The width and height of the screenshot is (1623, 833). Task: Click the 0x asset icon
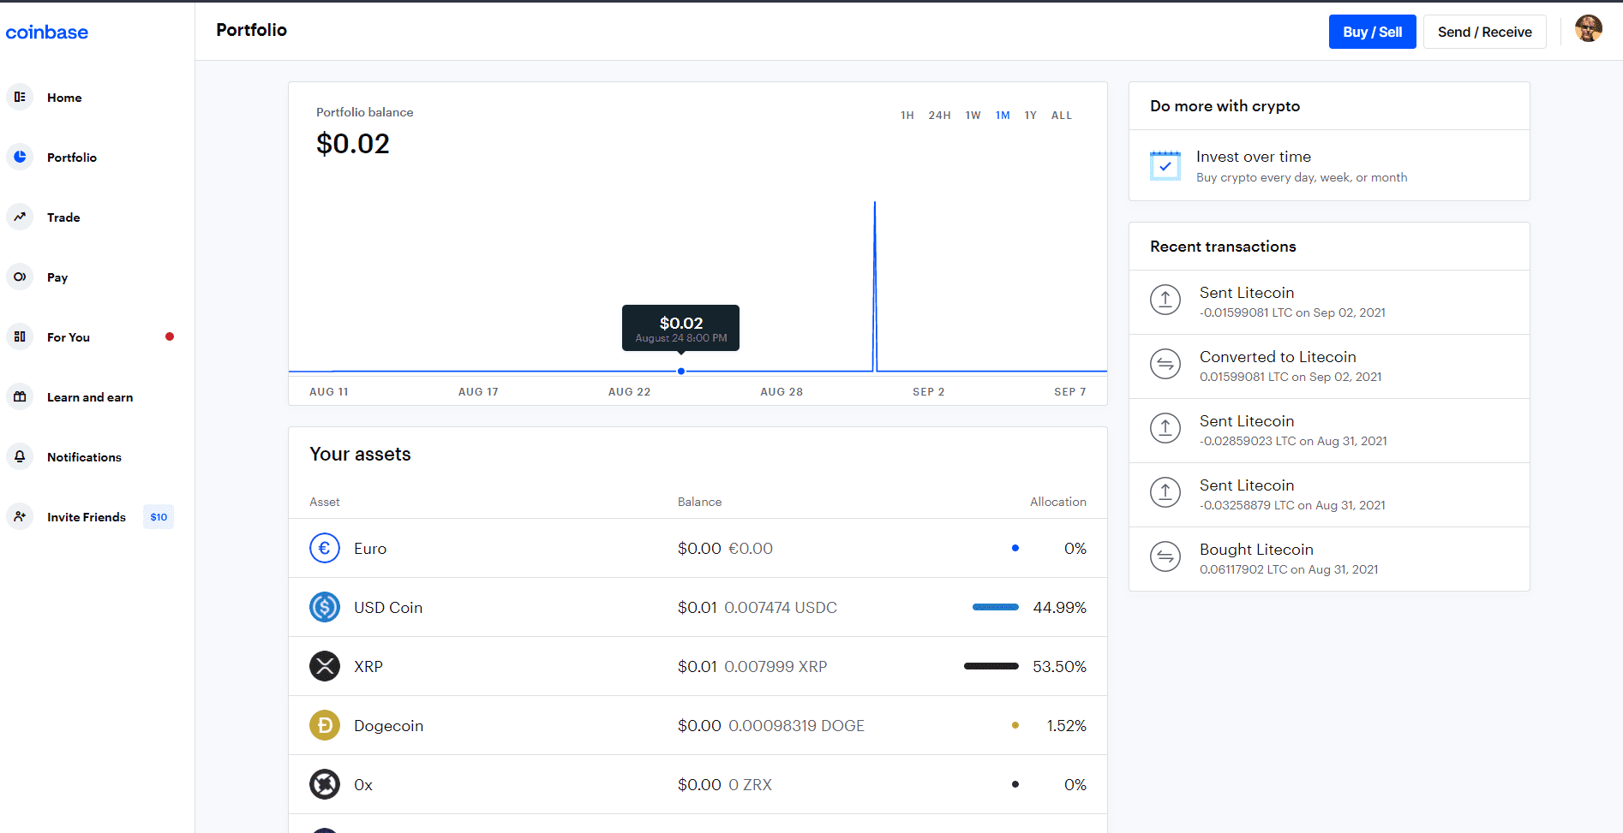pos(325,784)
